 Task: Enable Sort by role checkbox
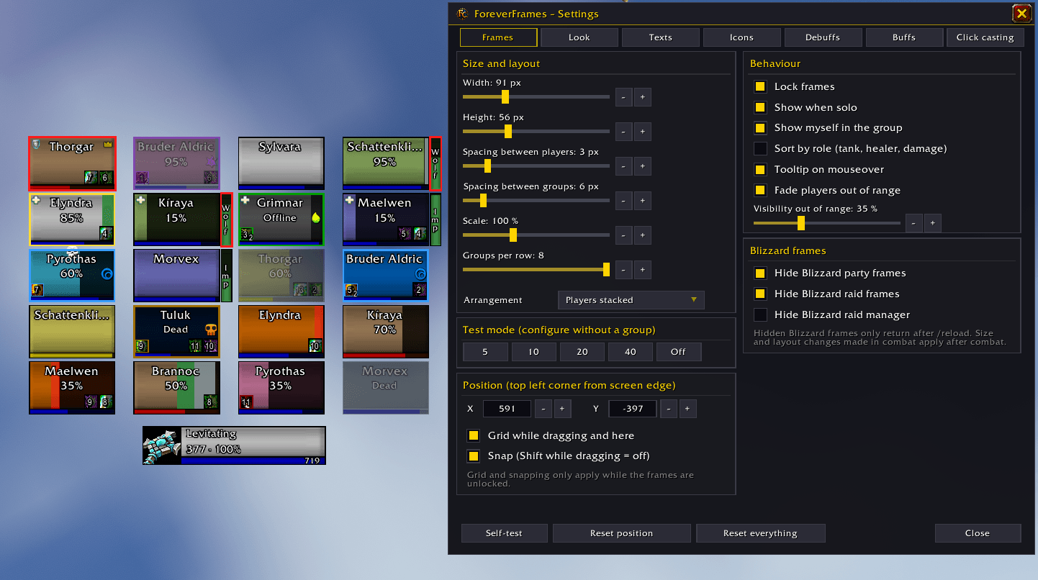(760, 149)
